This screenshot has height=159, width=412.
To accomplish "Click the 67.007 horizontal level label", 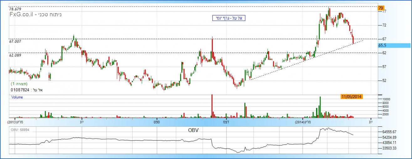I will pyautogui.click(x=15, y=42).
